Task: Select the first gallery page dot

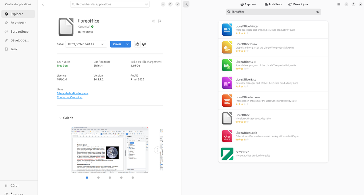Action: [x=87, y=178]
